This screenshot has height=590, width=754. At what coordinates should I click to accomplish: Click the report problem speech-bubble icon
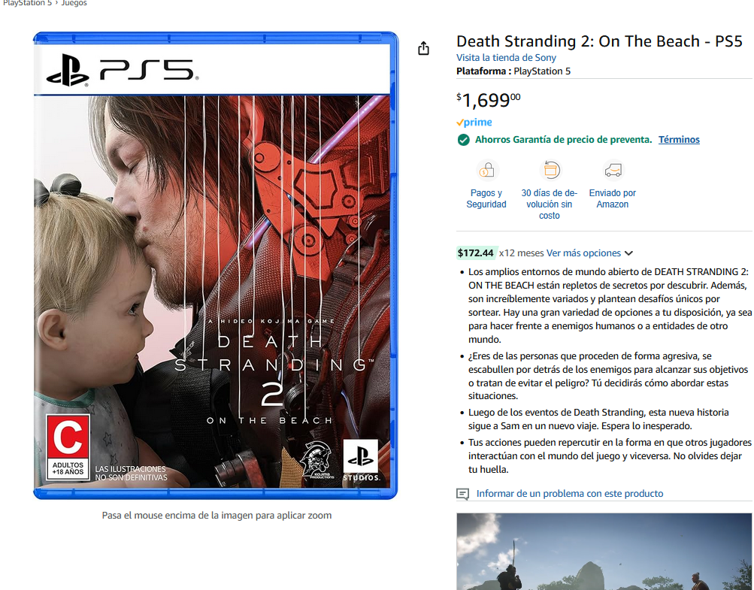(x=462, y=494)
